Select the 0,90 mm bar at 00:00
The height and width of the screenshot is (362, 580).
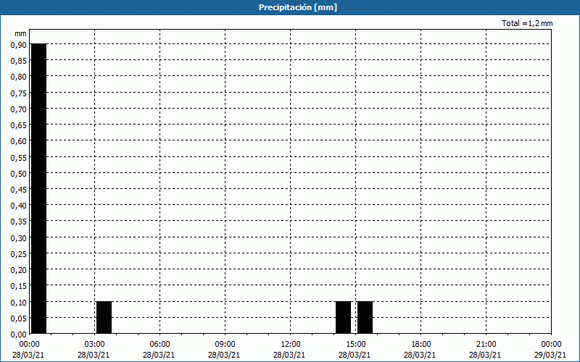pos(39,188)
